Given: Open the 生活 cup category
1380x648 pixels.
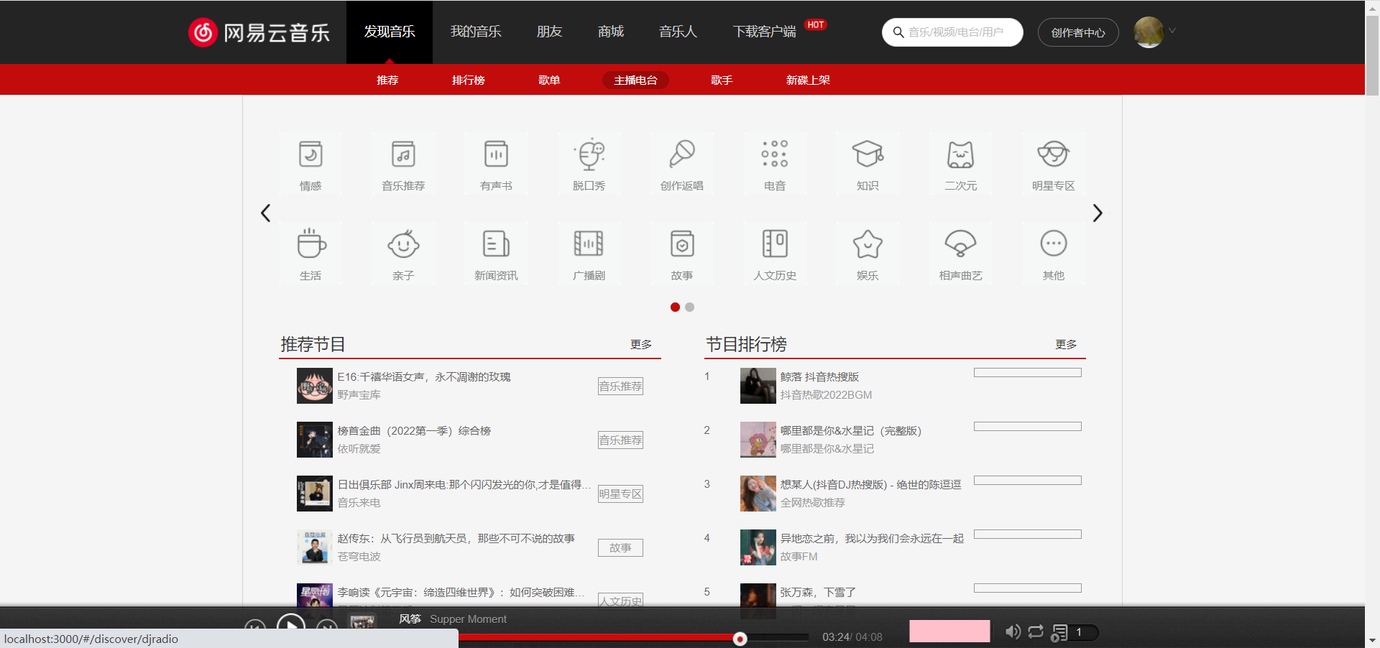Looking at the screenshot, I should (310, 254).
